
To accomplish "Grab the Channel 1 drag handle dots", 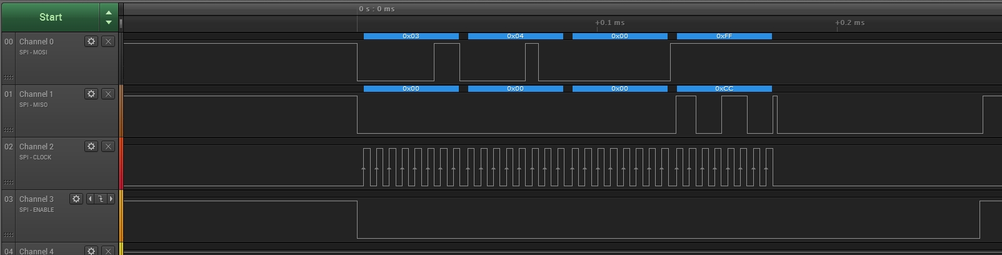I will [8, 130].
